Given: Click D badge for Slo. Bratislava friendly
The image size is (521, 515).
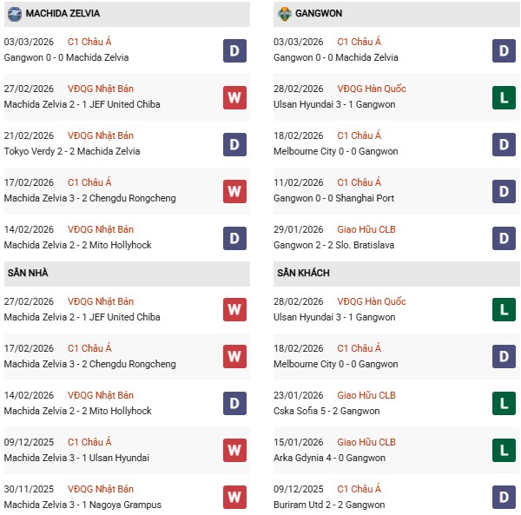Looking at the screenshot, I should (x=505, y=238).
